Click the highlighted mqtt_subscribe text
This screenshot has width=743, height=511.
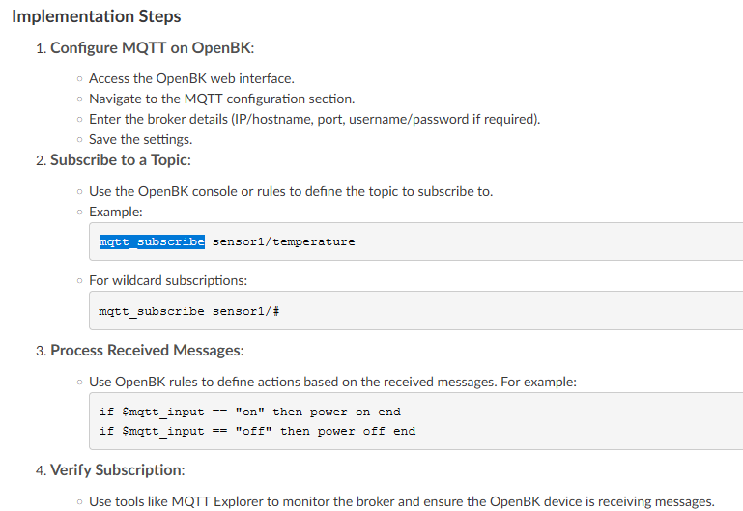click(152, 241)
